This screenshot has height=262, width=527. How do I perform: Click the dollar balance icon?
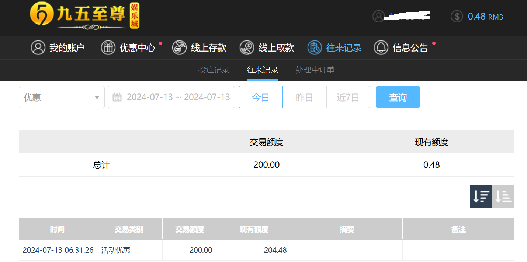pos(457,16)
